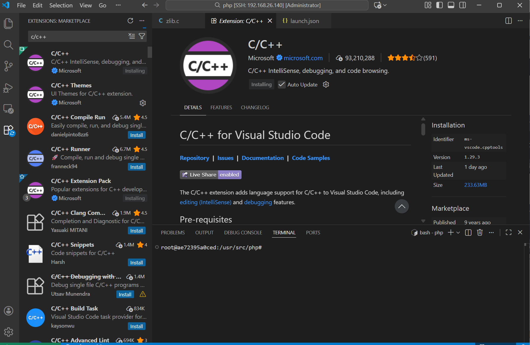Open the editing (IntelliSense) link
The height and width of the screenshot is (345, 530).
pyautogui.click(x=206, y=202)
